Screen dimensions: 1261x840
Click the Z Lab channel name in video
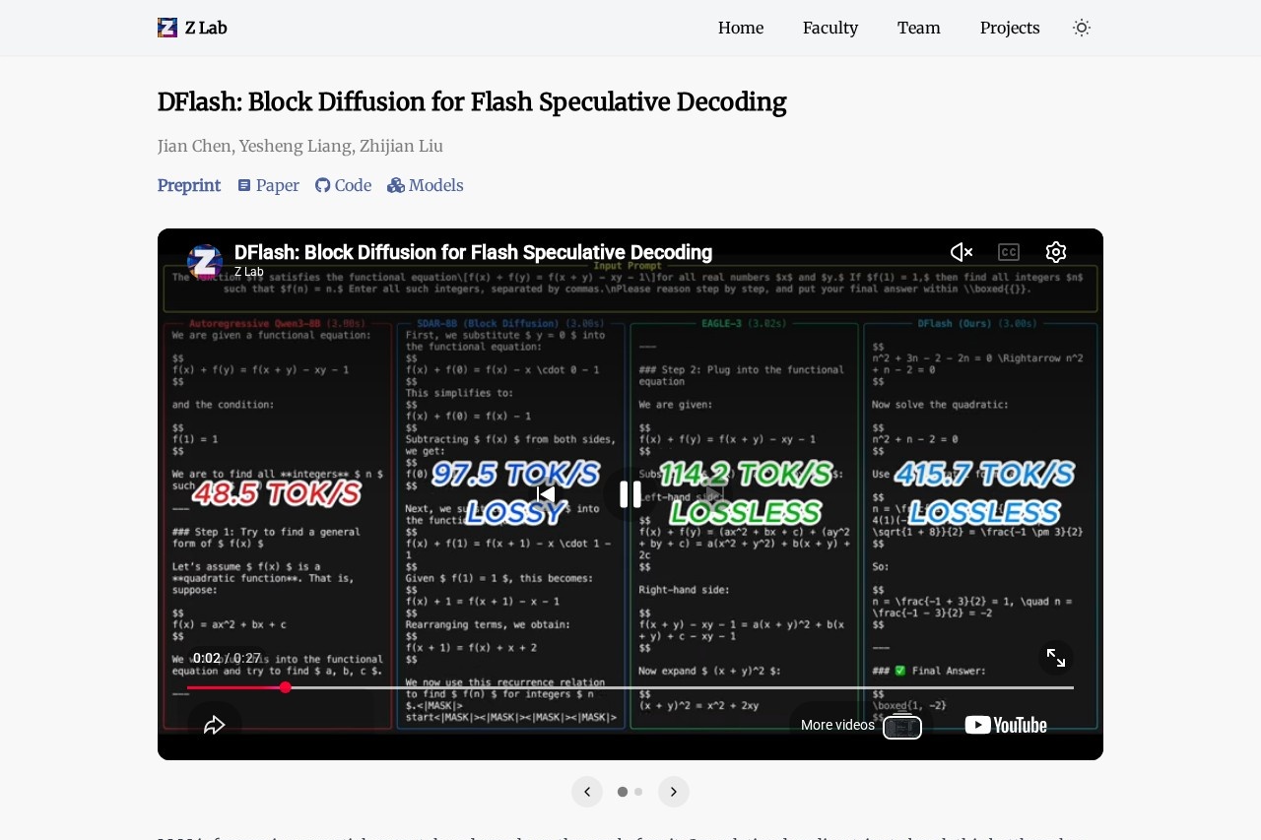pyautogui.click(x=249, y=272)
